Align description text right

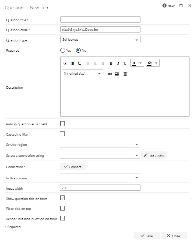(102, 63)
